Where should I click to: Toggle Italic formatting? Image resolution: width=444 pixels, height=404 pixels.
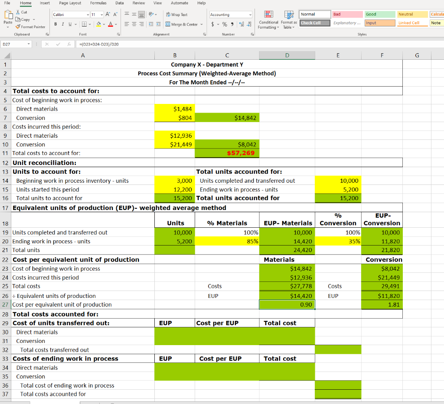[62, 24]
